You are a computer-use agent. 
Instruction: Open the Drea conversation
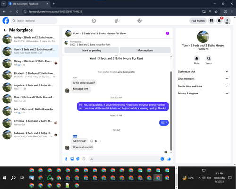pos(30,99)
